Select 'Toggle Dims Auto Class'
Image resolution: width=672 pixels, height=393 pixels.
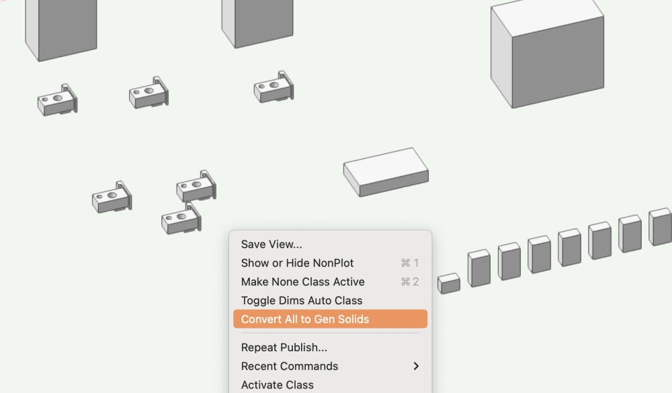301,300
